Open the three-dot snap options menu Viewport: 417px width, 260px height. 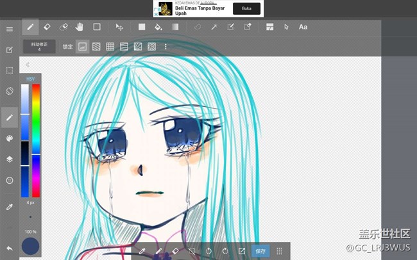pos(166,47)
